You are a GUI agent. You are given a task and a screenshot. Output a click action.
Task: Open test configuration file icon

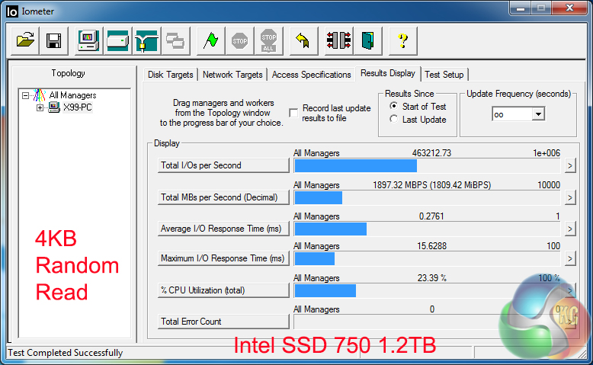click(x=25, y=40)
